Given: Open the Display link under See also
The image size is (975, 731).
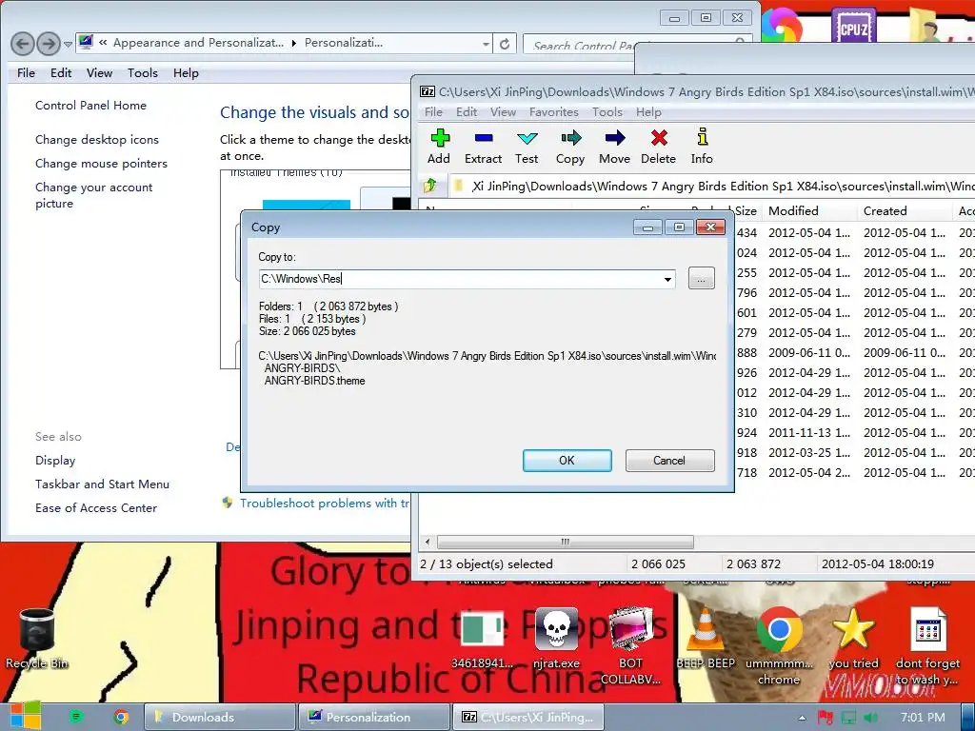Looking at the screenshot, I should [x=55, y=460].
